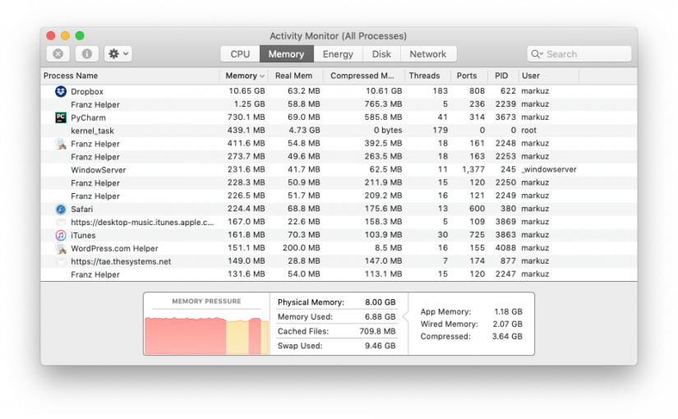Image resolution: width=678 pixels, height=419 pixels.
Task: Sort by Process Name column
Action: click(130, 76)
